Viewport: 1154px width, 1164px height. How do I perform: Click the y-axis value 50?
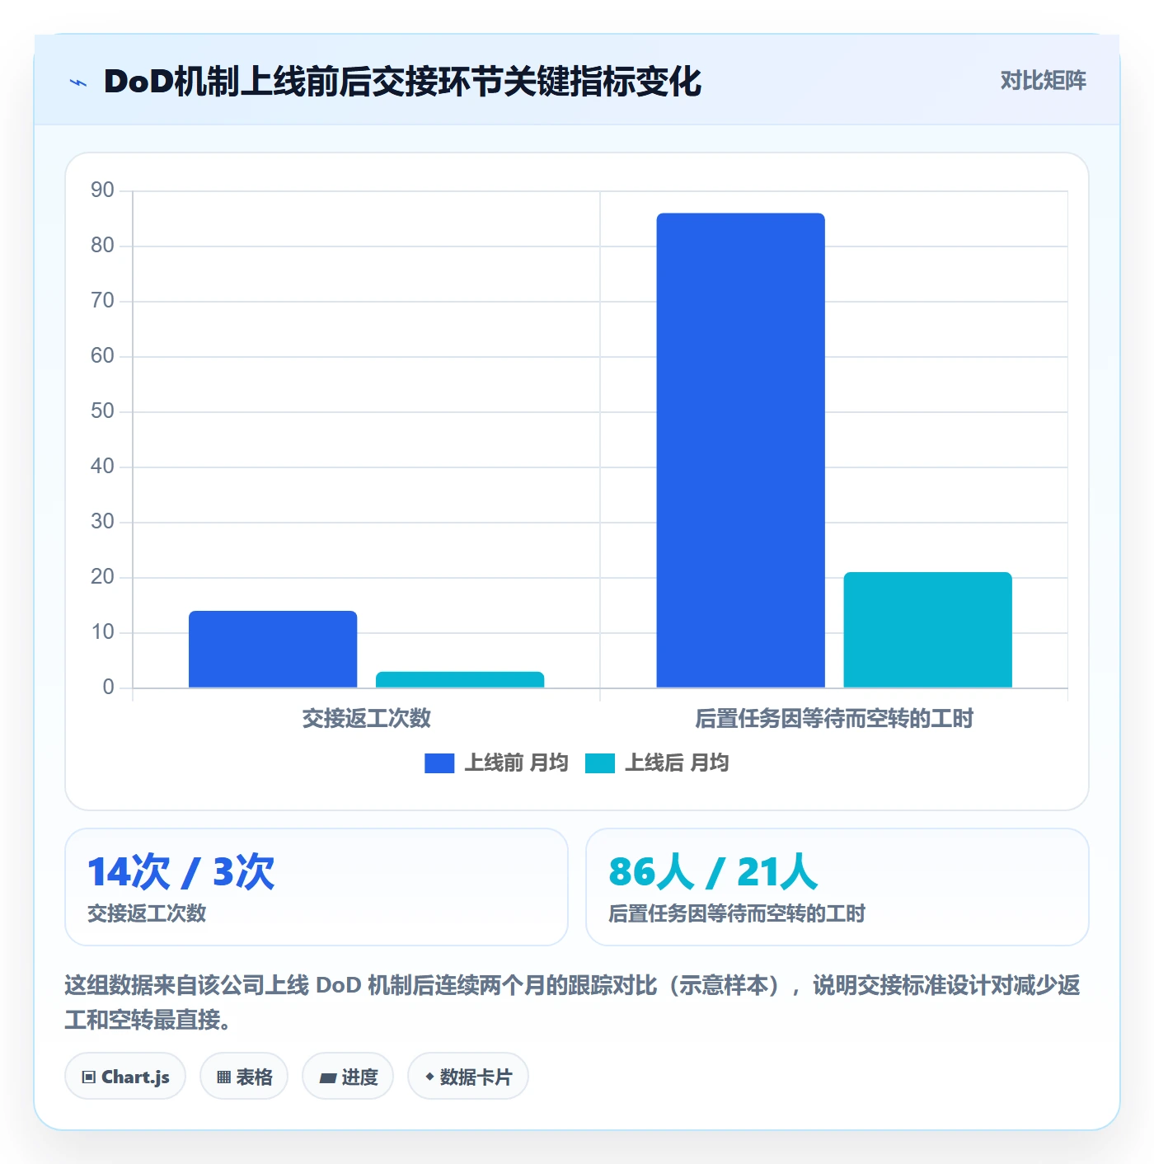(x=102, y=411)
